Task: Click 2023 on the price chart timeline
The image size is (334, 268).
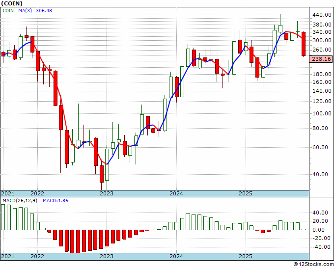Action: [x=107, y=193]
